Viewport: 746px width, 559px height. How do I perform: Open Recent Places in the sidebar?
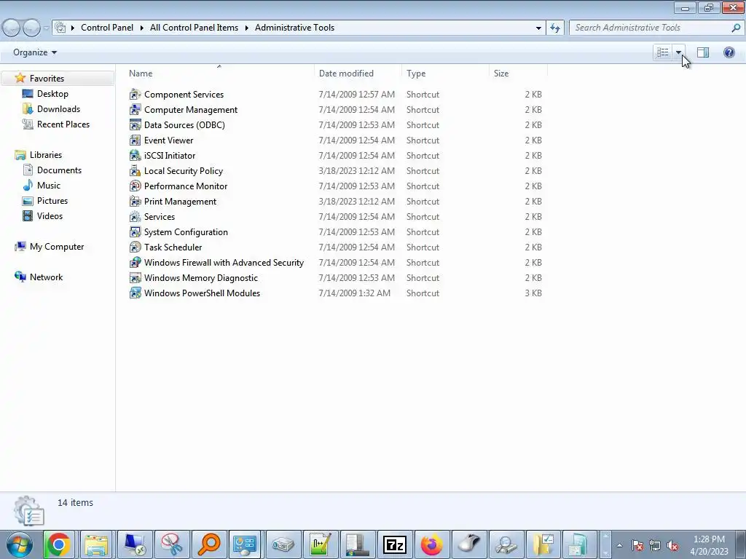coord(63,124)
